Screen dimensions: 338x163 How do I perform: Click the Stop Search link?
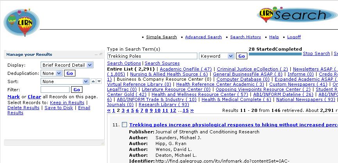[316, 53]
